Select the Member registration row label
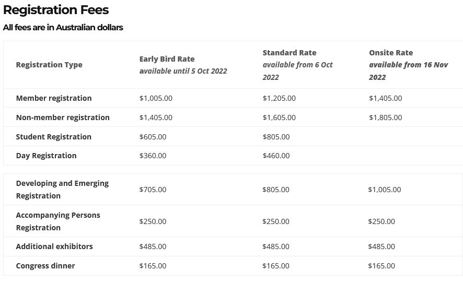The height and width of the screenshot is (282, 463). 54,98
